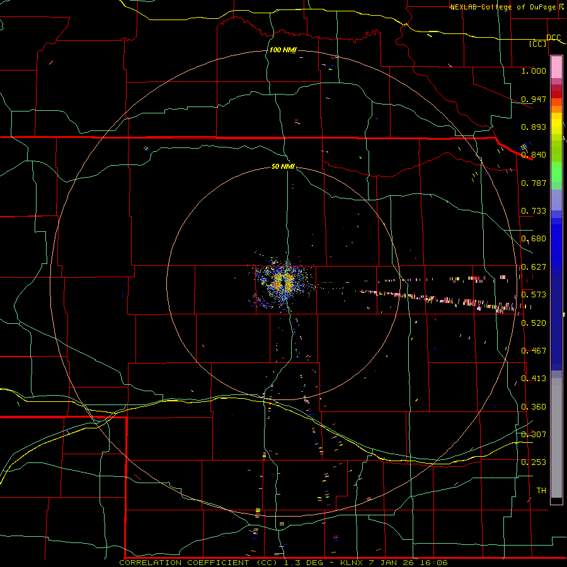Click the Correlation Coefficient product caption at bottom

283,563
